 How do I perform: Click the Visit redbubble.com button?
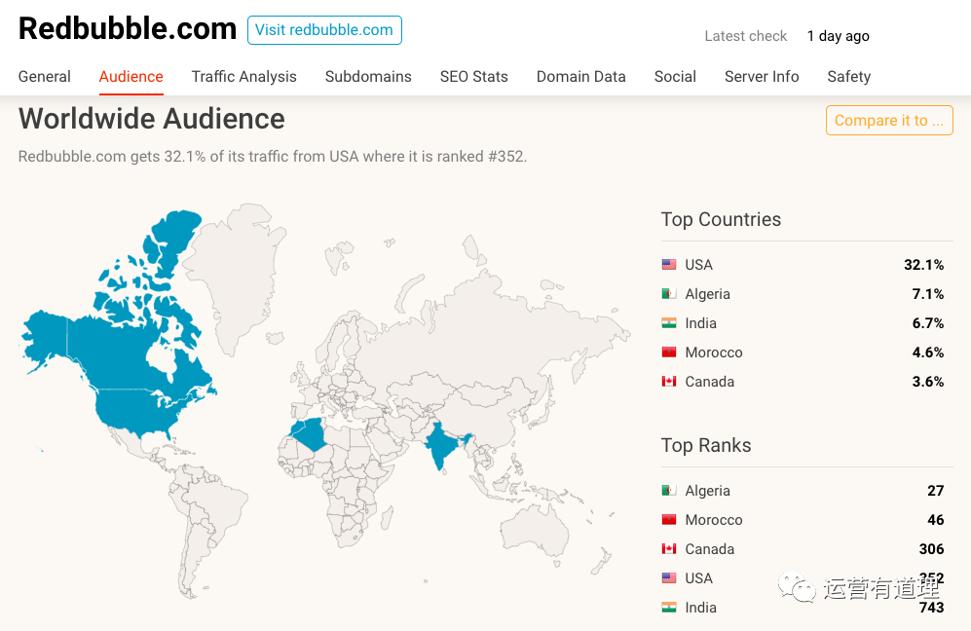(x=324, y=30)
